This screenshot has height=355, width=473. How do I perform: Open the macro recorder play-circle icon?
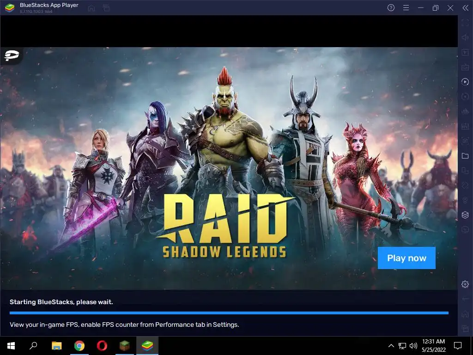click(465, 82)
